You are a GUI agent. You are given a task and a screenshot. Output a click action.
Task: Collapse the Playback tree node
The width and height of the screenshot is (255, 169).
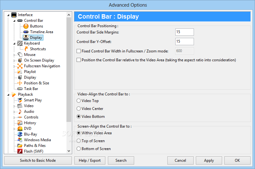(8, 95)
